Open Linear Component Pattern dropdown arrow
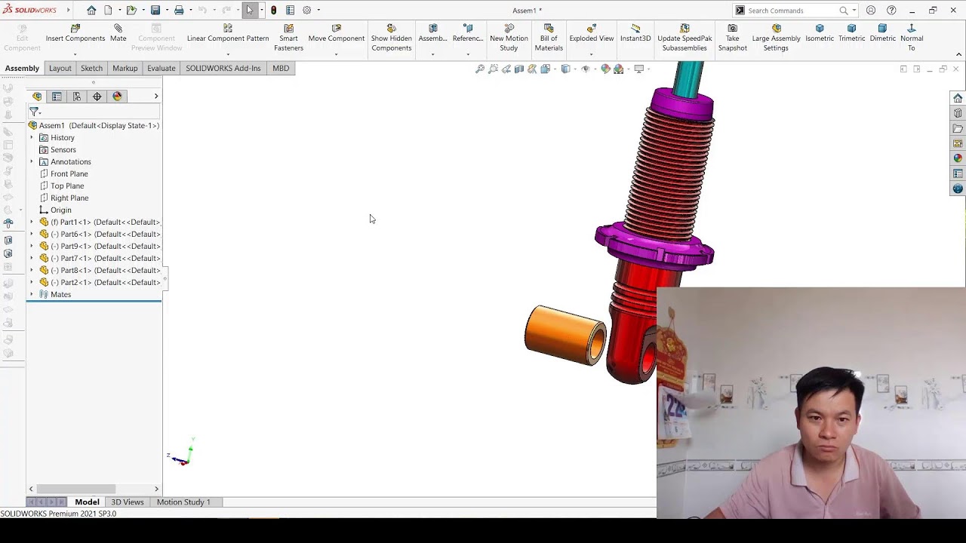This screenshot has height=543, width=966. click(x=228, y=54)
